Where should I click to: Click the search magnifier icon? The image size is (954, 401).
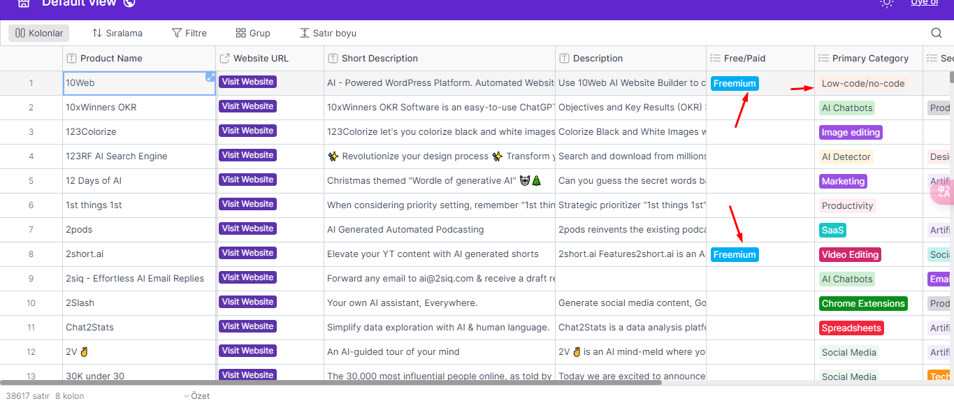pos(937,33)
